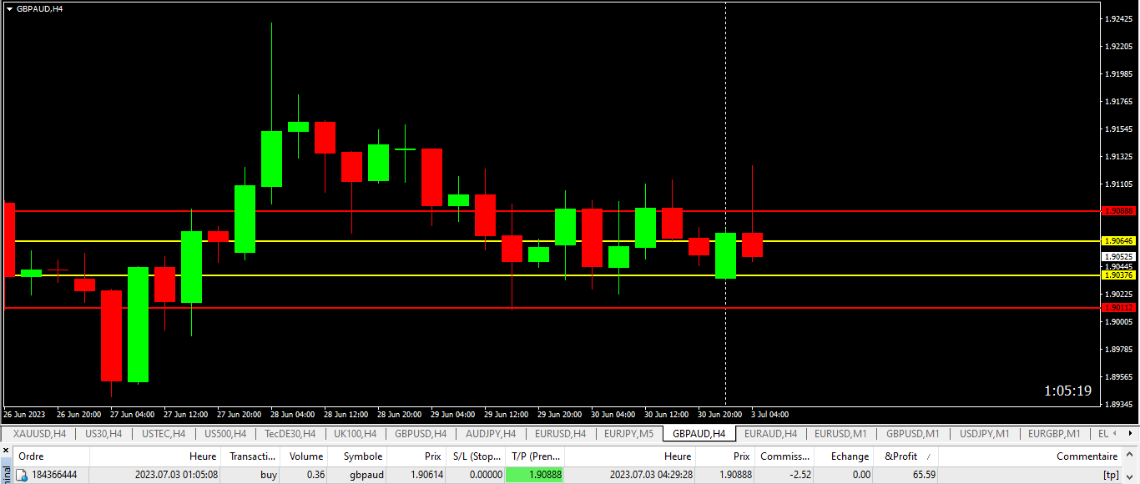The image size is (1140, 484).
Task: Click the Commentaire column header
Action: [1087, 456]
